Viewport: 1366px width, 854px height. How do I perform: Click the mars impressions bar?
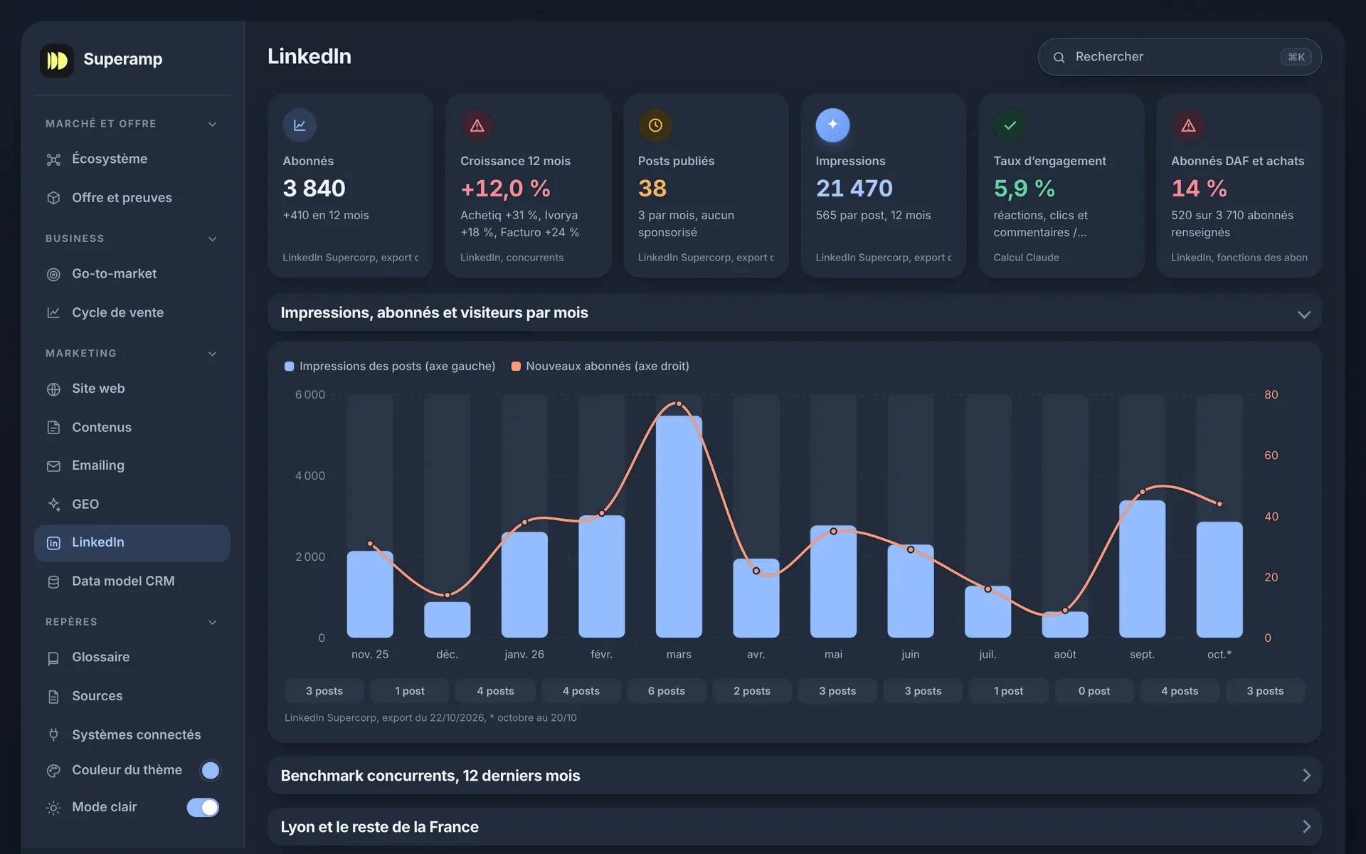coord(679,527)
